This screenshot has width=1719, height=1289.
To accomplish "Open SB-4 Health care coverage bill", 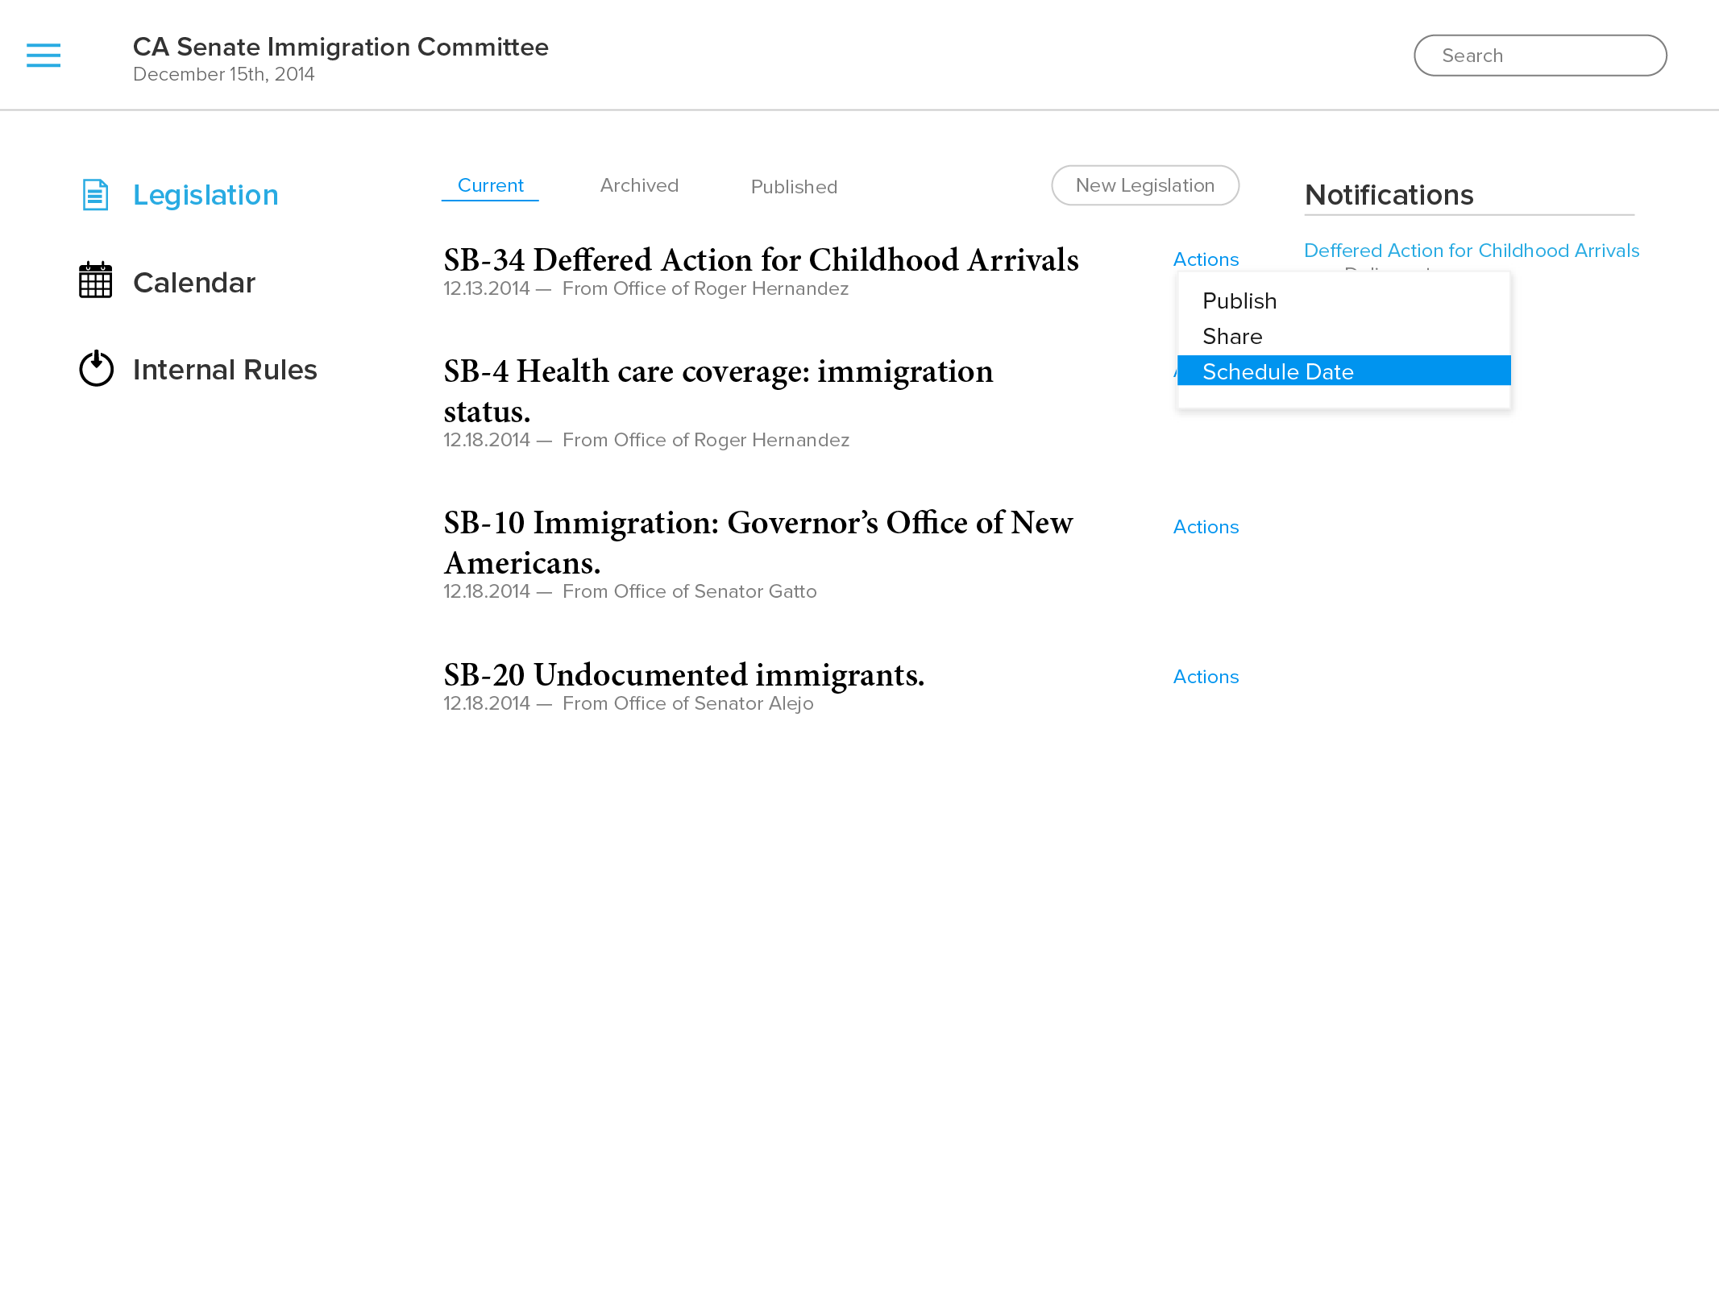I will [x=718, y=391].
